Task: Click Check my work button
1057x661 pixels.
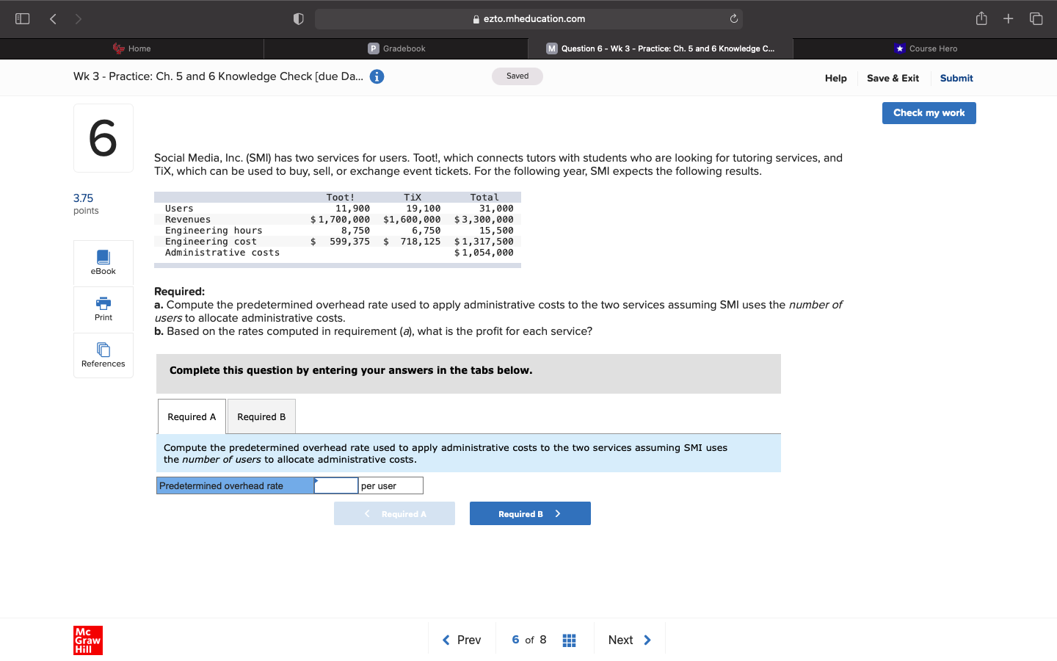Action: point(929,113)
